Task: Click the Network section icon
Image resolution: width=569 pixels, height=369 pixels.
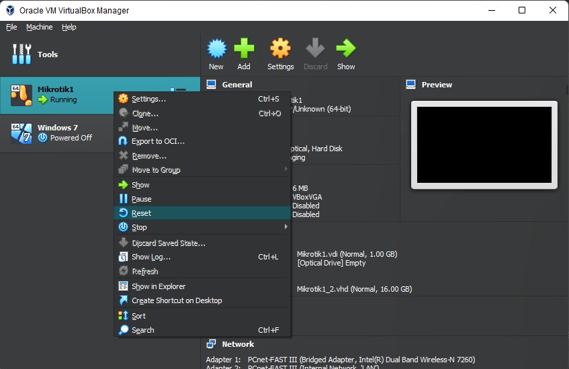Action: pos(212,343)
